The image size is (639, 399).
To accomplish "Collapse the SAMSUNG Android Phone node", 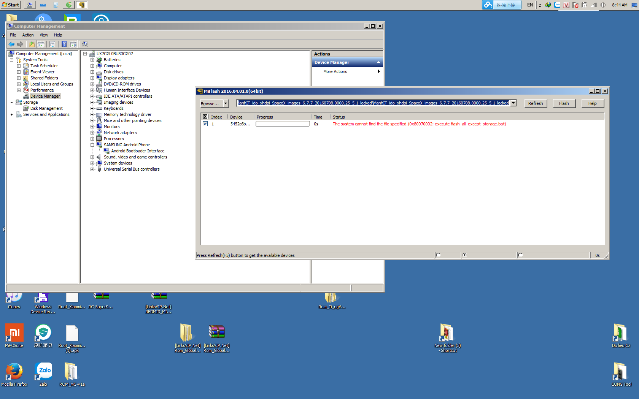I will click(x=92, y=145).
